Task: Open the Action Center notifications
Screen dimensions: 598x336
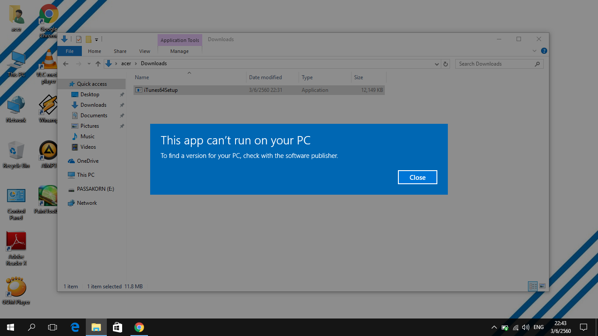Action: 584,327
